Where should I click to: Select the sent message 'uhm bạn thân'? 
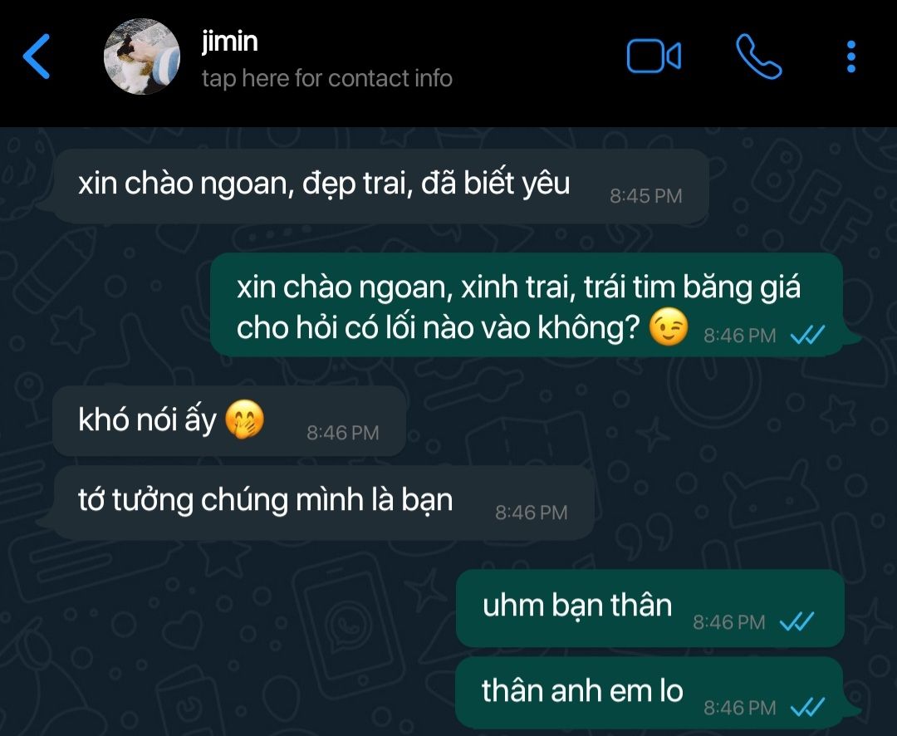[650, 608]
